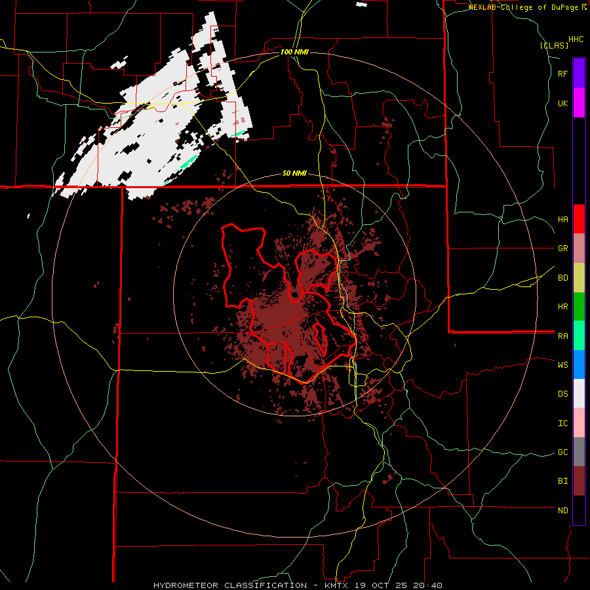
Task: Click the 'RF' legend label
Action: (562, 73)
